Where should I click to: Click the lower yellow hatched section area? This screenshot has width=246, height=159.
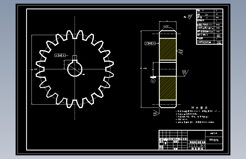pos(168,88)
